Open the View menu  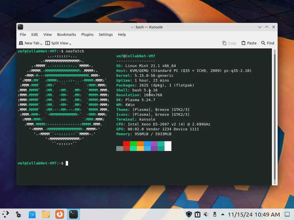[47, 34]
